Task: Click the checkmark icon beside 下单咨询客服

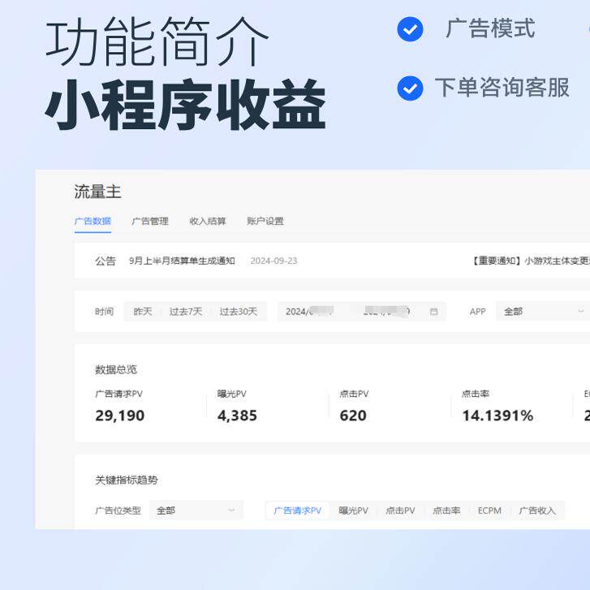Action: point(410,88)
